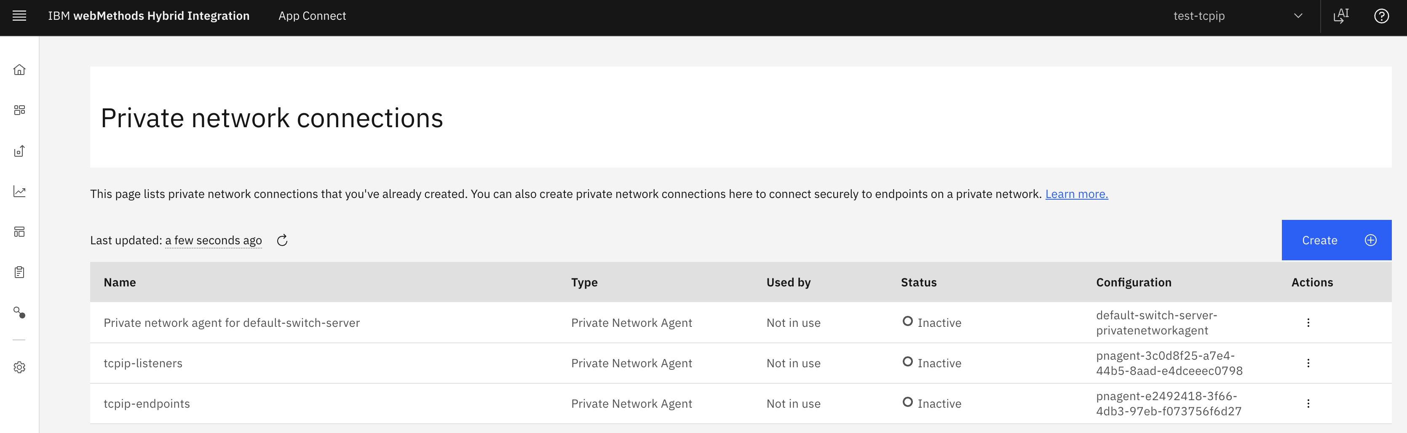Screen dimensions: 1407x433
Task: Open actions menu for tcpip-endpoints row
Action: click(x=1308, y=404)
